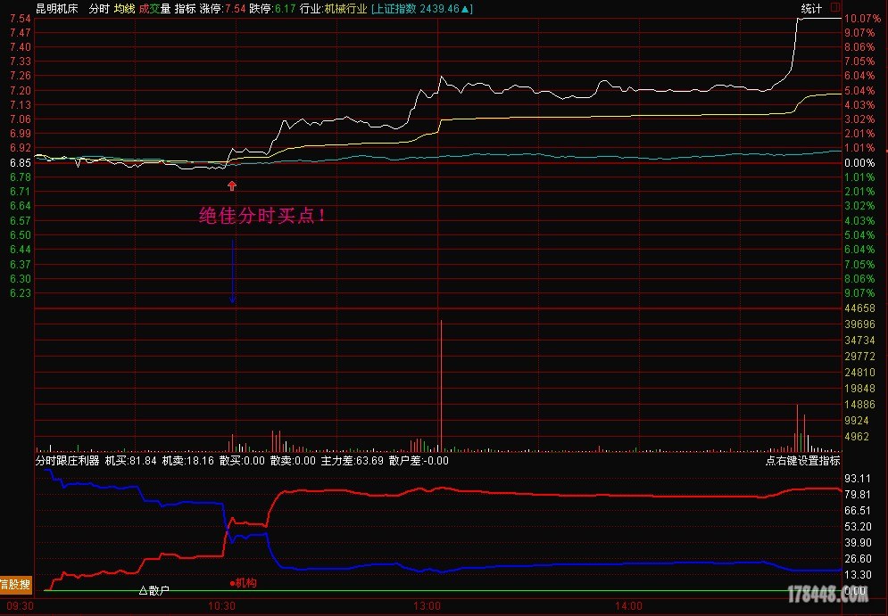The width and height of the screenshot is (888, 616).
Task: Click the 分时跟庄利器 indicator name
Action: click(68, 461)
